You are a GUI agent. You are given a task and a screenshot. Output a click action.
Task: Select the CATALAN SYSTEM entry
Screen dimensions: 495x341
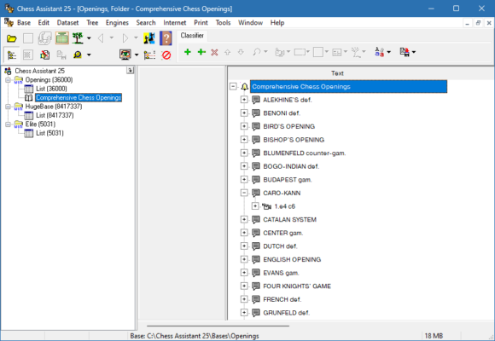[x=289, y=220]
